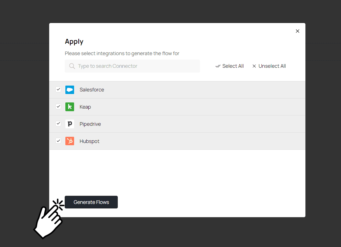
Task: Select the Pipedrive integration name
Action: click(x=90, y=124)
